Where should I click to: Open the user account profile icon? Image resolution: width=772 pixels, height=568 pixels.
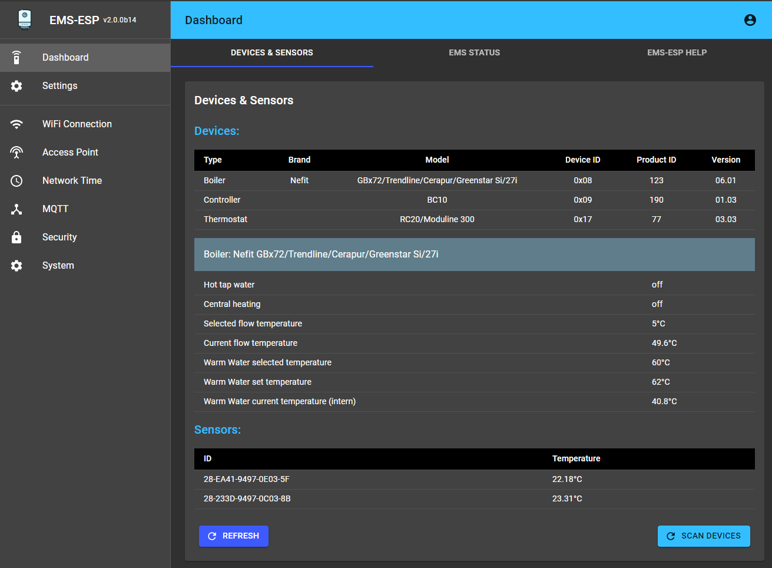tap(750, 20)
